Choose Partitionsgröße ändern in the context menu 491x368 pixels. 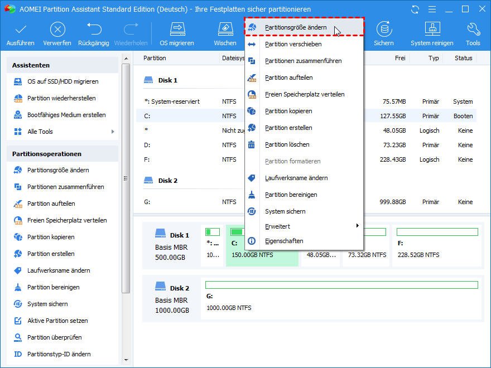[x=304, y=27]
